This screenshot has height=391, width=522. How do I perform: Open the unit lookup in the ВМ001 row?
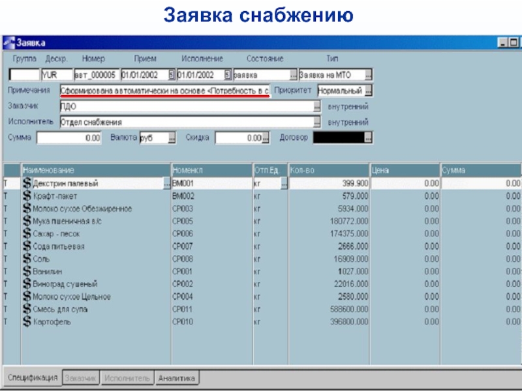click(x=284, y=184)
